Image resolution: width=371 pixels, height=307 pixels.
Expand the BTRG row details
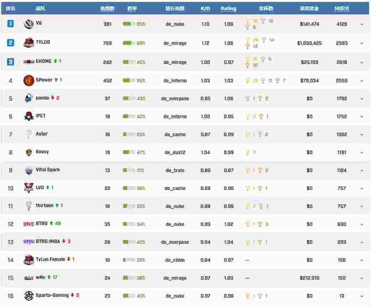pyautogui.click(x=361, y=225)
